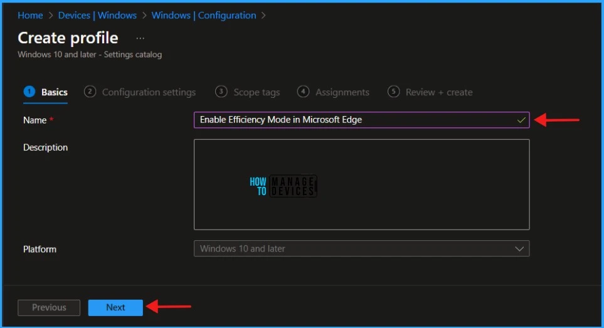Click the step 4 circle icon
The width and height of the screenshot is (604, 328).
(x=303, y=92)
